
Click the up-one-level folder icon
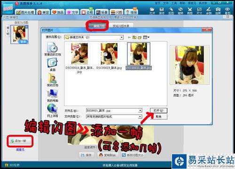pos(134,38)
